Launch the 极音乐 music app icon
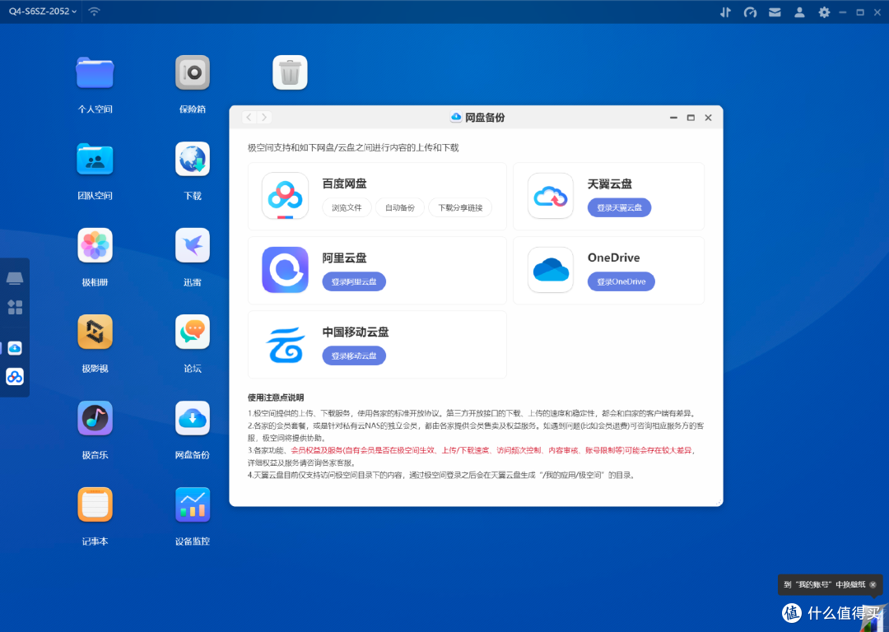 point(95,418)
